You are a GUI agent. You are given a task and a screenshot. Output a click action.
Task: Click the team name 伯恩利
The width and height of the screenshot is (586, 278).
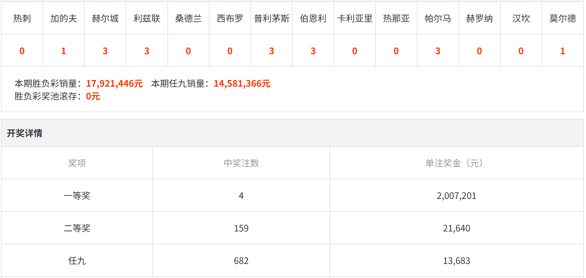pos(313,18)
